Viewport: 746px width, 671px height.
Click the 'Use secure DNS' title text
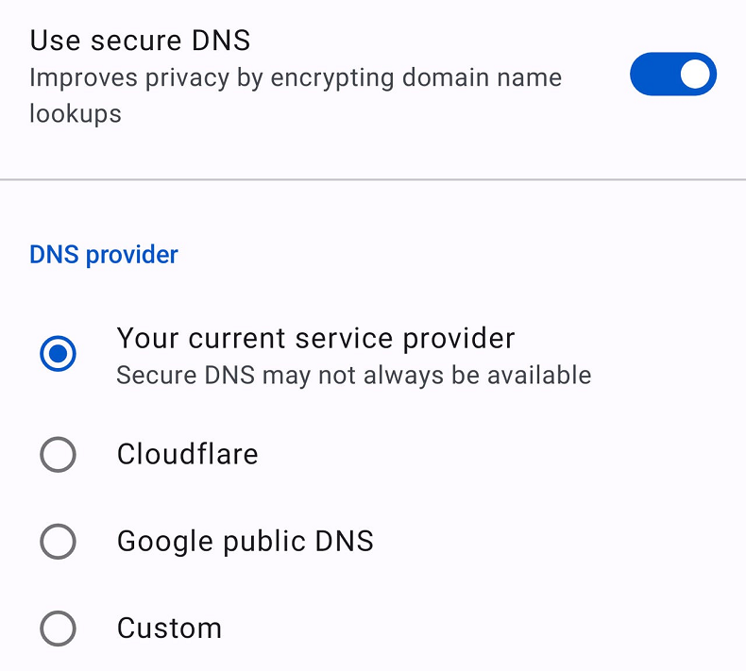(x=140, y=40)
